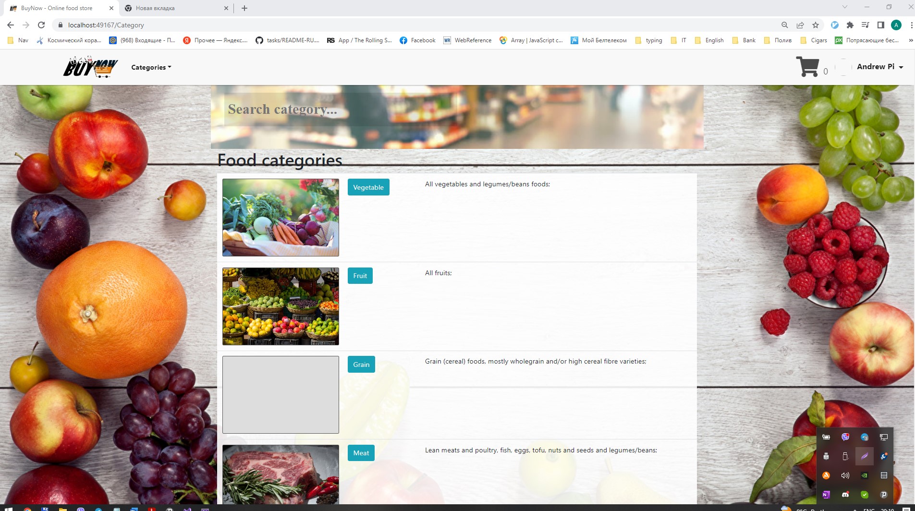Click the Chrome profile avatar icon

pos(896,25)
